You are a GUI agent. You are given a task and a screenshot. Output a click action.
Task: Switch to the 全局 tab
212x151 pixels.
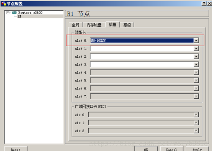[75, 25]
